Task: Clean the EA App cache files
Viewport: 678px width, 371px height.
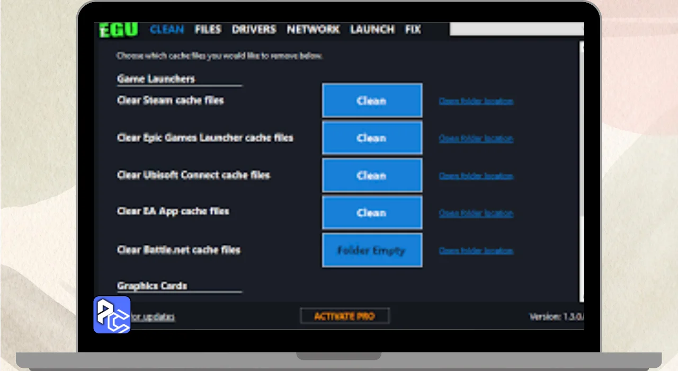Action: [x=372, y=213]
